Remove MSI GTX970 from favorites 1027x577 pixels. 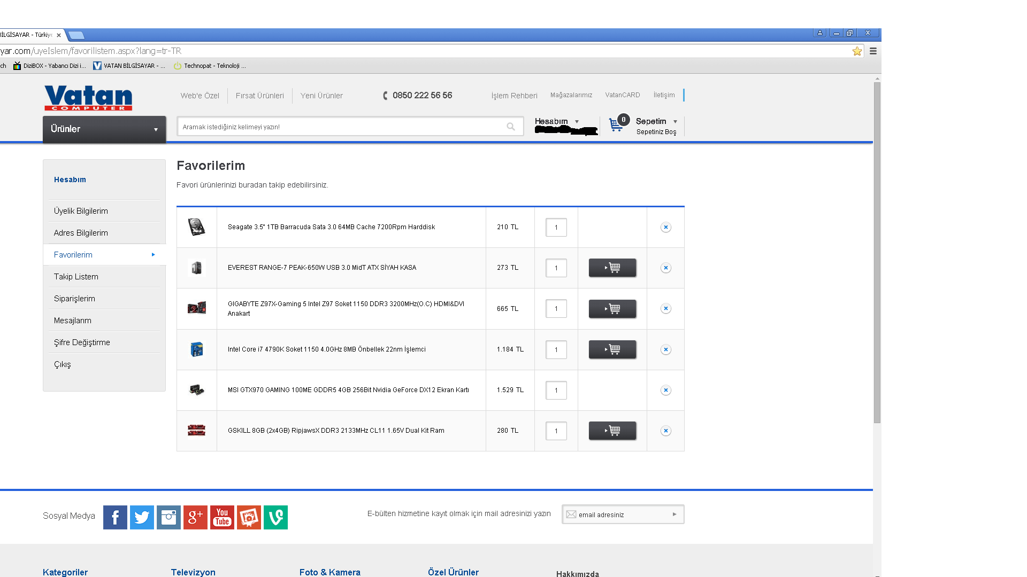(x=665, y=390)
